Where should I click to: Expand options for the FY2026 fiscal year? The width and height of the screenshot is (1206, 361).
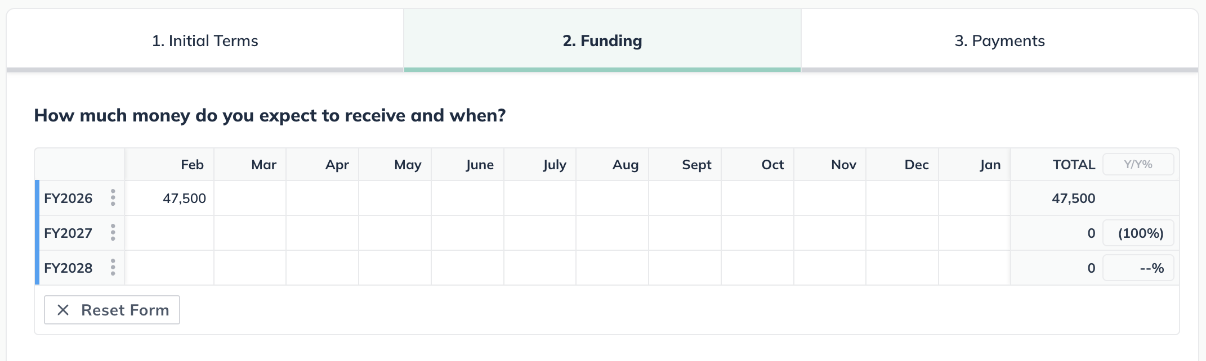click(x=114, y=198)
